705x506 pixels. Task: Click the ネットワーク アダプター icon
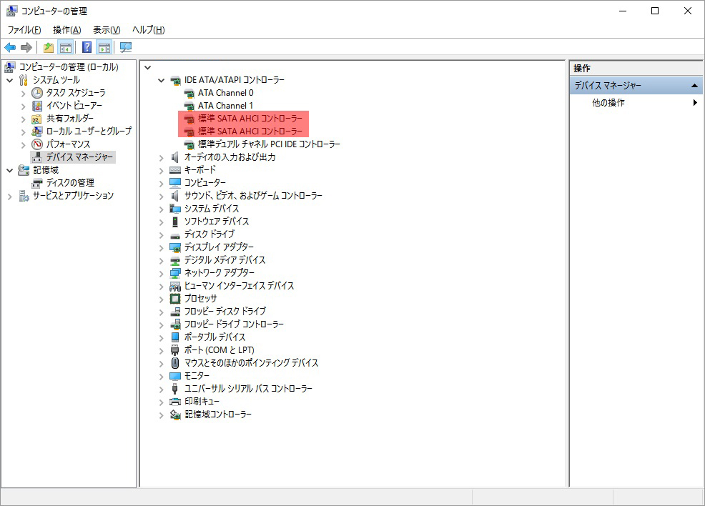(175, 273)
